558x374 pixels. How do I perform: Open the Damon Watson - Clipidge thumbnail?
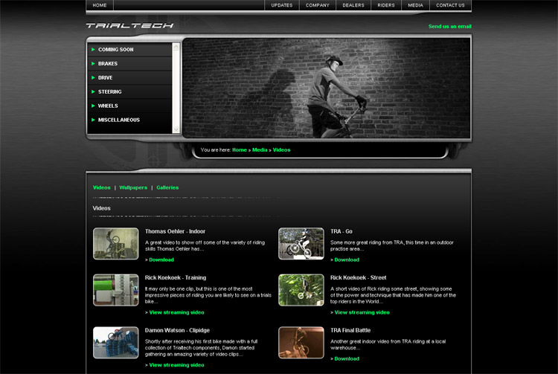tap(115, 342)
